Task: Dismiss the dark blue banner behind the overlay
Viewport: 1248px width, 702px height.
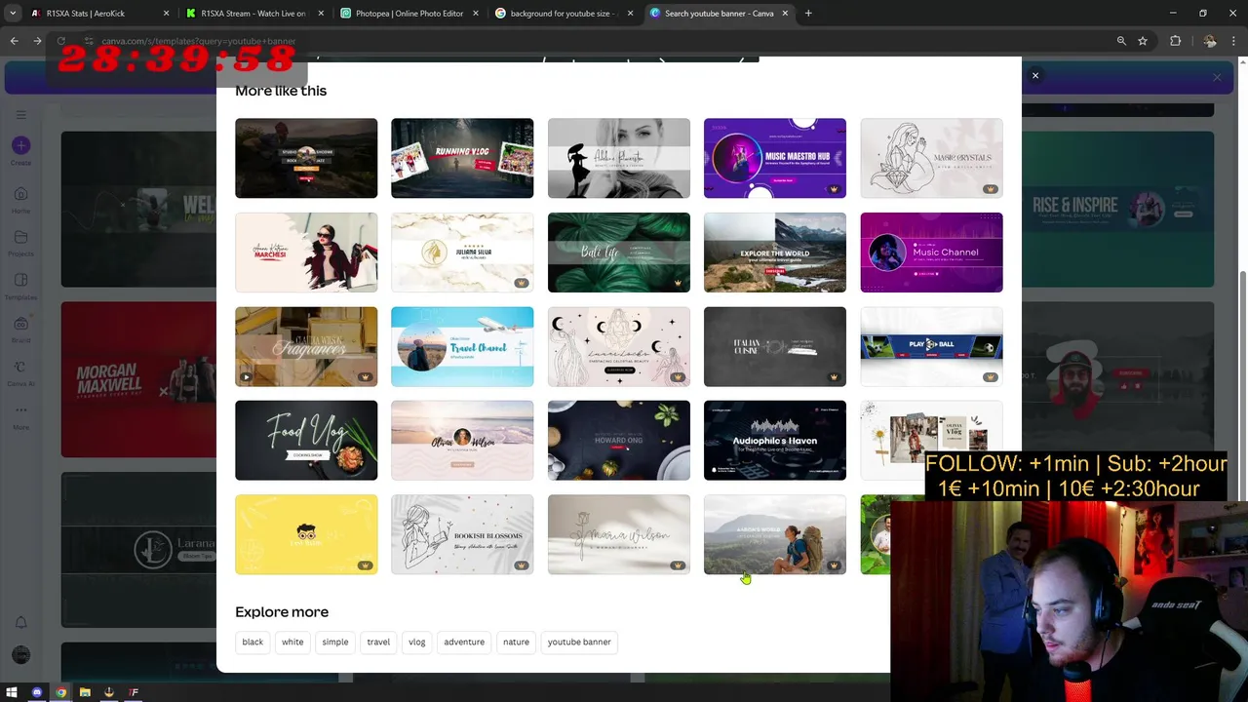Action: (x=1217, y=77)
